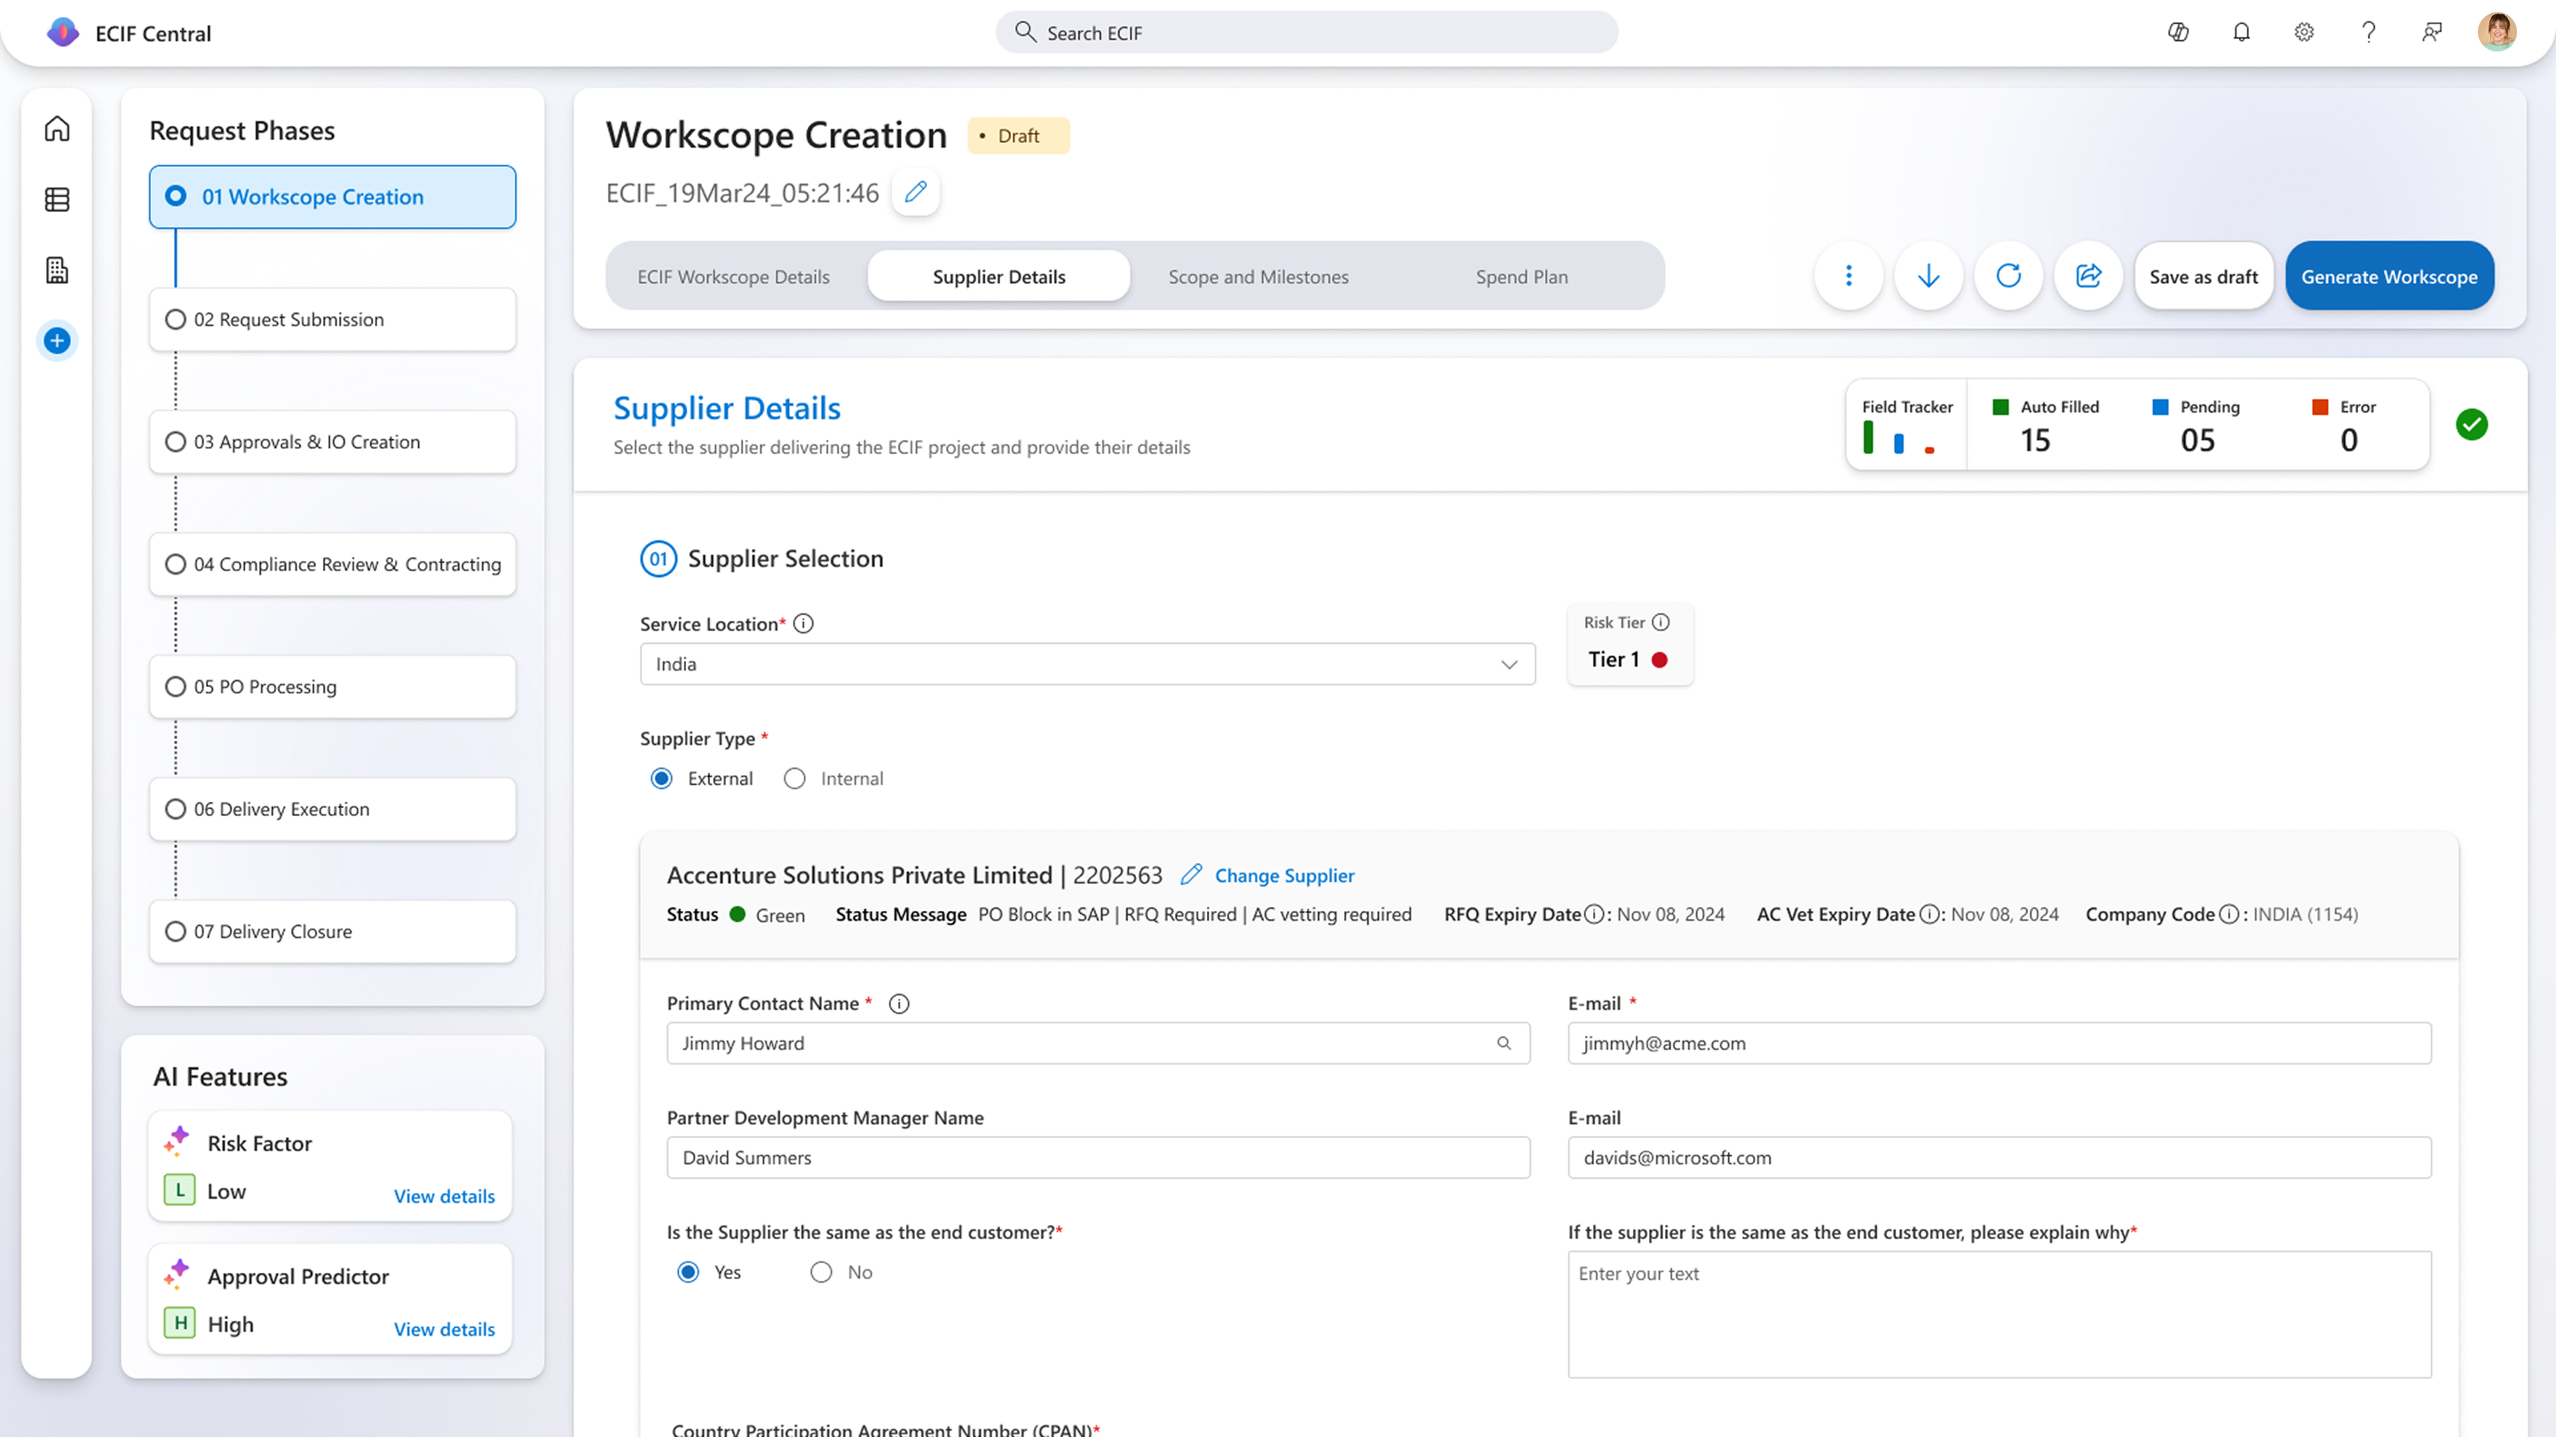Switch to Scope and Milestones tab
Image resolution: width=2556 pixels, height=1437 pixels.
1258,277
